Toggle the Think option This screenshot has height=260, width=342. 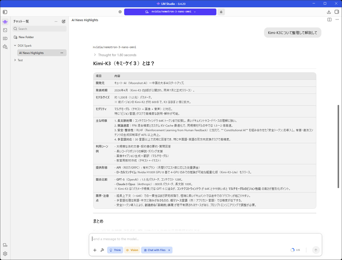(x=115, y=250)
